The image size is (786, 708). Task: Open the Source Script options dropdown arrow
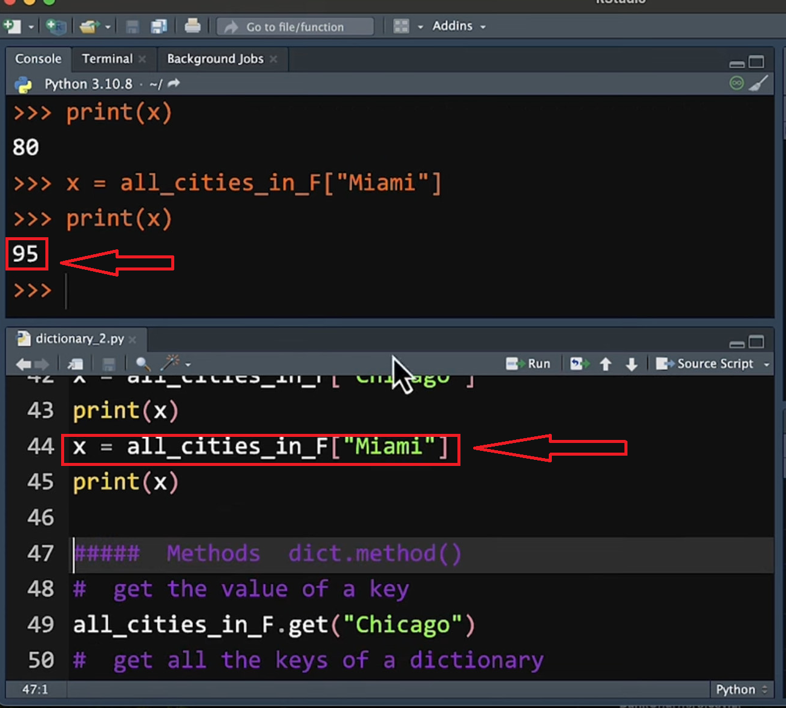click(767, 364)
